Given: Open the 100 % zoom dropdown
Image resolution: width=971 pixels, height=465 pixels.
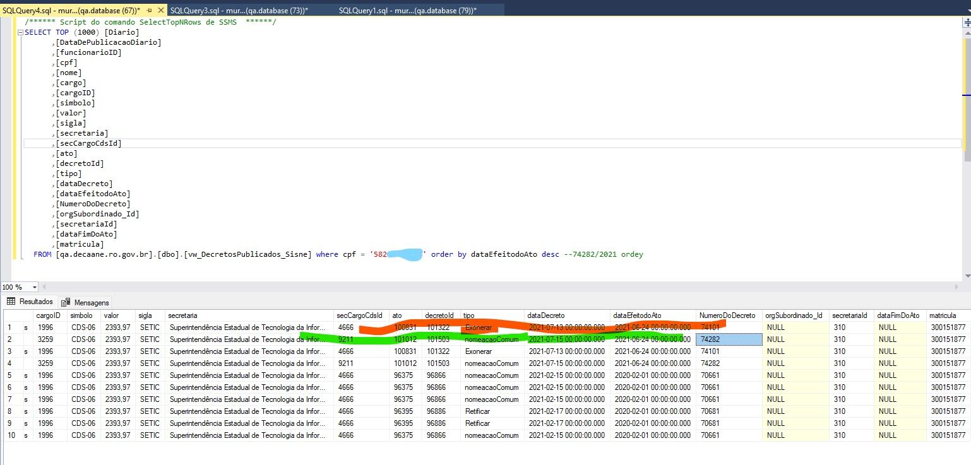Looking at the screenshot, I should 34,287.
